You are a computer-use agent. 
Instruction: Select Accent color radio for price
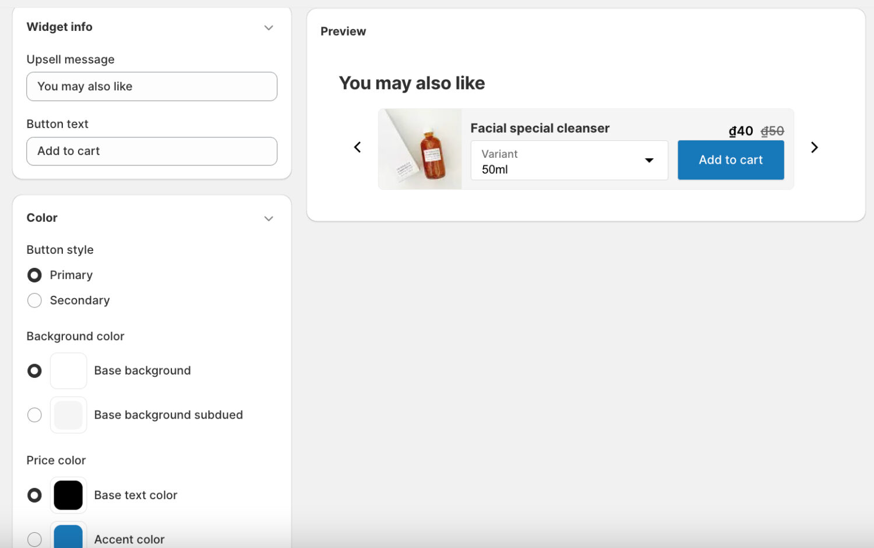[x=34, y=539]
